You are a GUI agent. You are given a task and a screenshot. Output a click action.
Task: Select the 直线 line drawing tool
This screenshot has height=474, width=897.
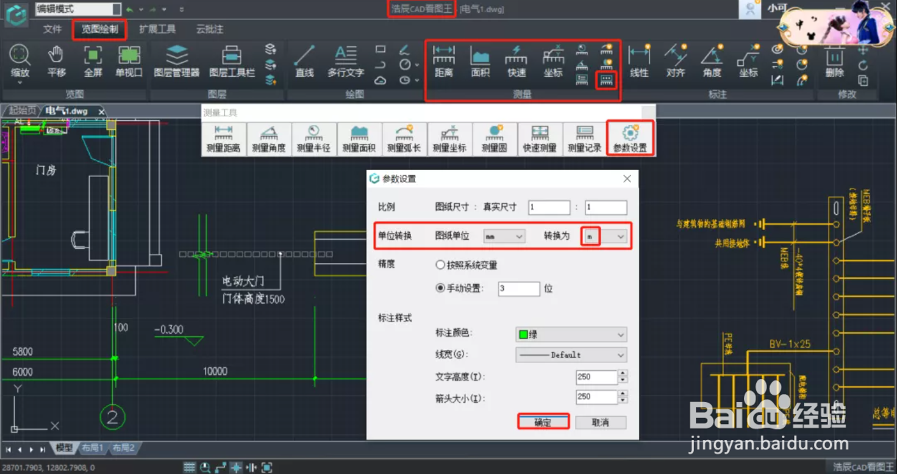pyautogui.click(x=304, y=61)
